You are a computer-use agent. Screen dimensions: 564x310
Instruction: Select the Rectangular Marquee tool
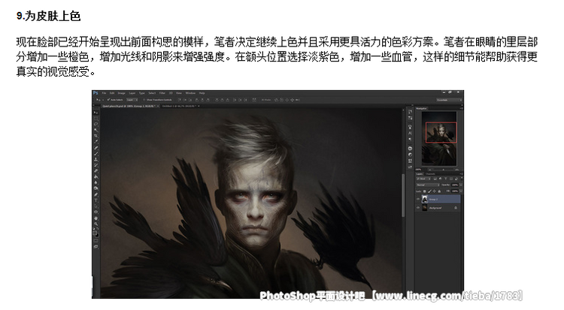(96, 119)
